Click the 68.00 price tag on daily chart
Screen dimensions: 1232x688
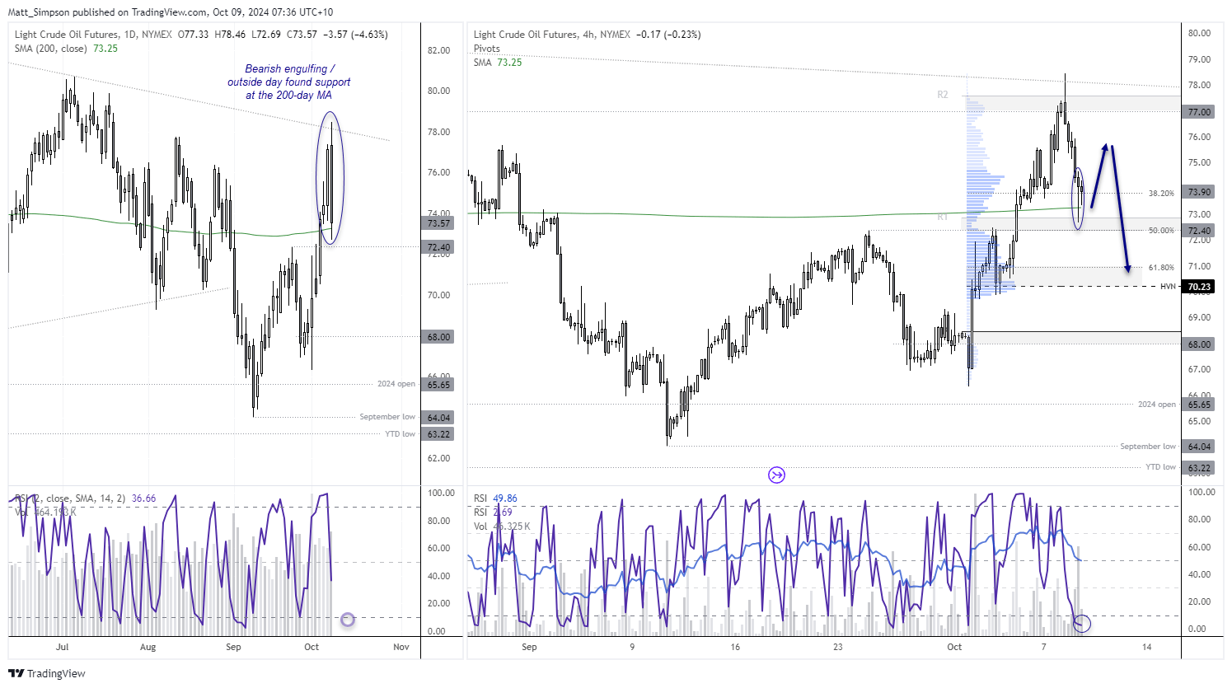(x=438, y=337)
